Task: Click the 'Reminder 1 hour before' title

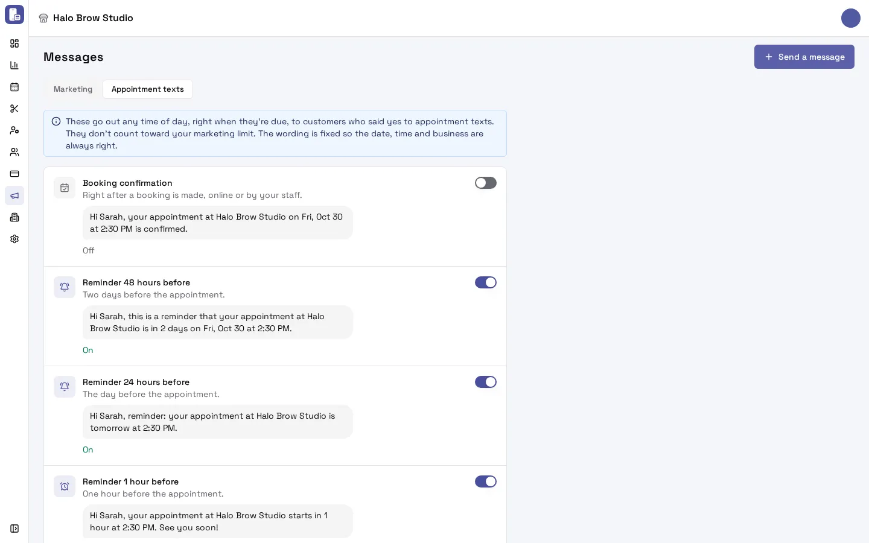Action: (x=131, y=481)
